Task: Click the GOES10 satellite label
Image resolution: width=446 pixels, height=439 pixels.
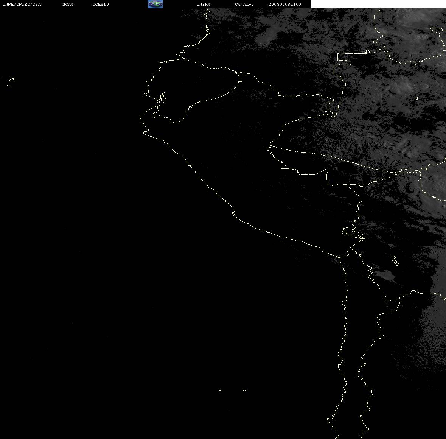Action: point(100,4)
